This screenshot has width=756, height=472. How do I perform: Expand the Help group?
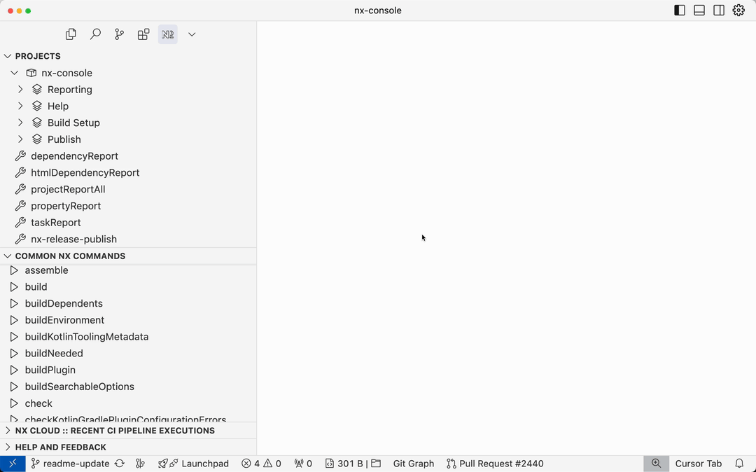click(20, 106)
